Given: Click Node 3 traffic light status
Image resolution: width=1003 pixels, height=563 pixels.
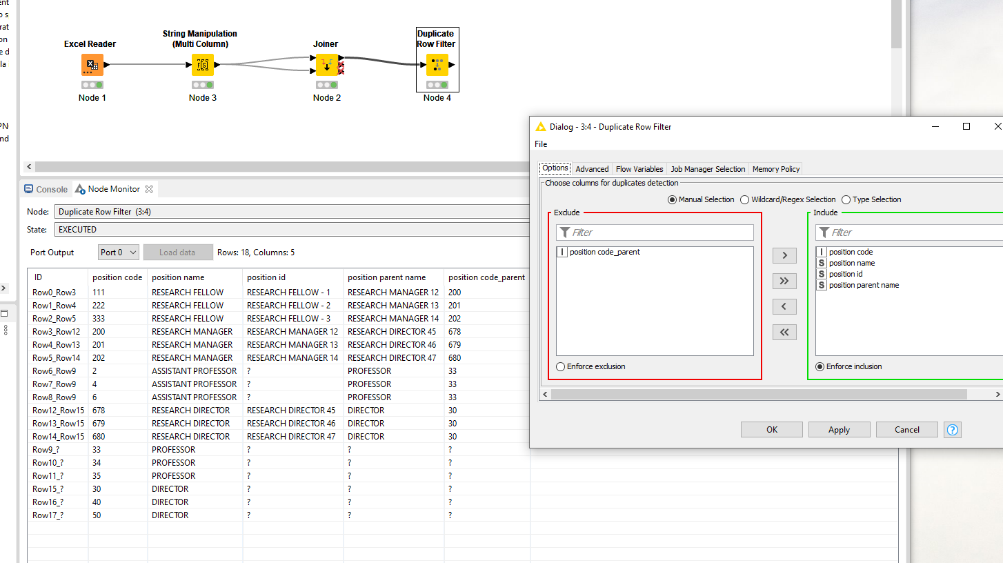Looking at the screenshot, I should (203, 85).
